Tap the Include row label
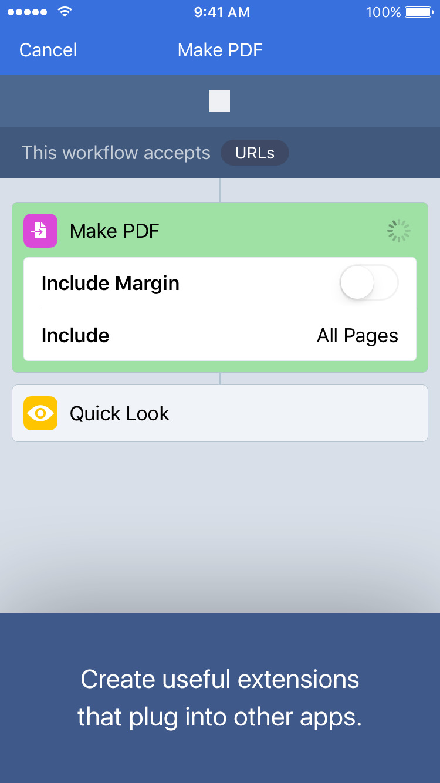The width and height of the screenshot is (440, 783). point(75,335)
